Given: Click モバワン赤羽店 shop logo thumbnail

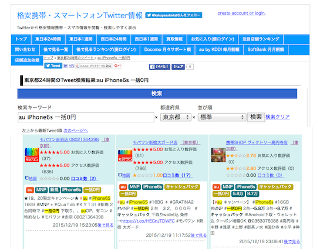Looking at the screenshot, I should pos(32,155).
